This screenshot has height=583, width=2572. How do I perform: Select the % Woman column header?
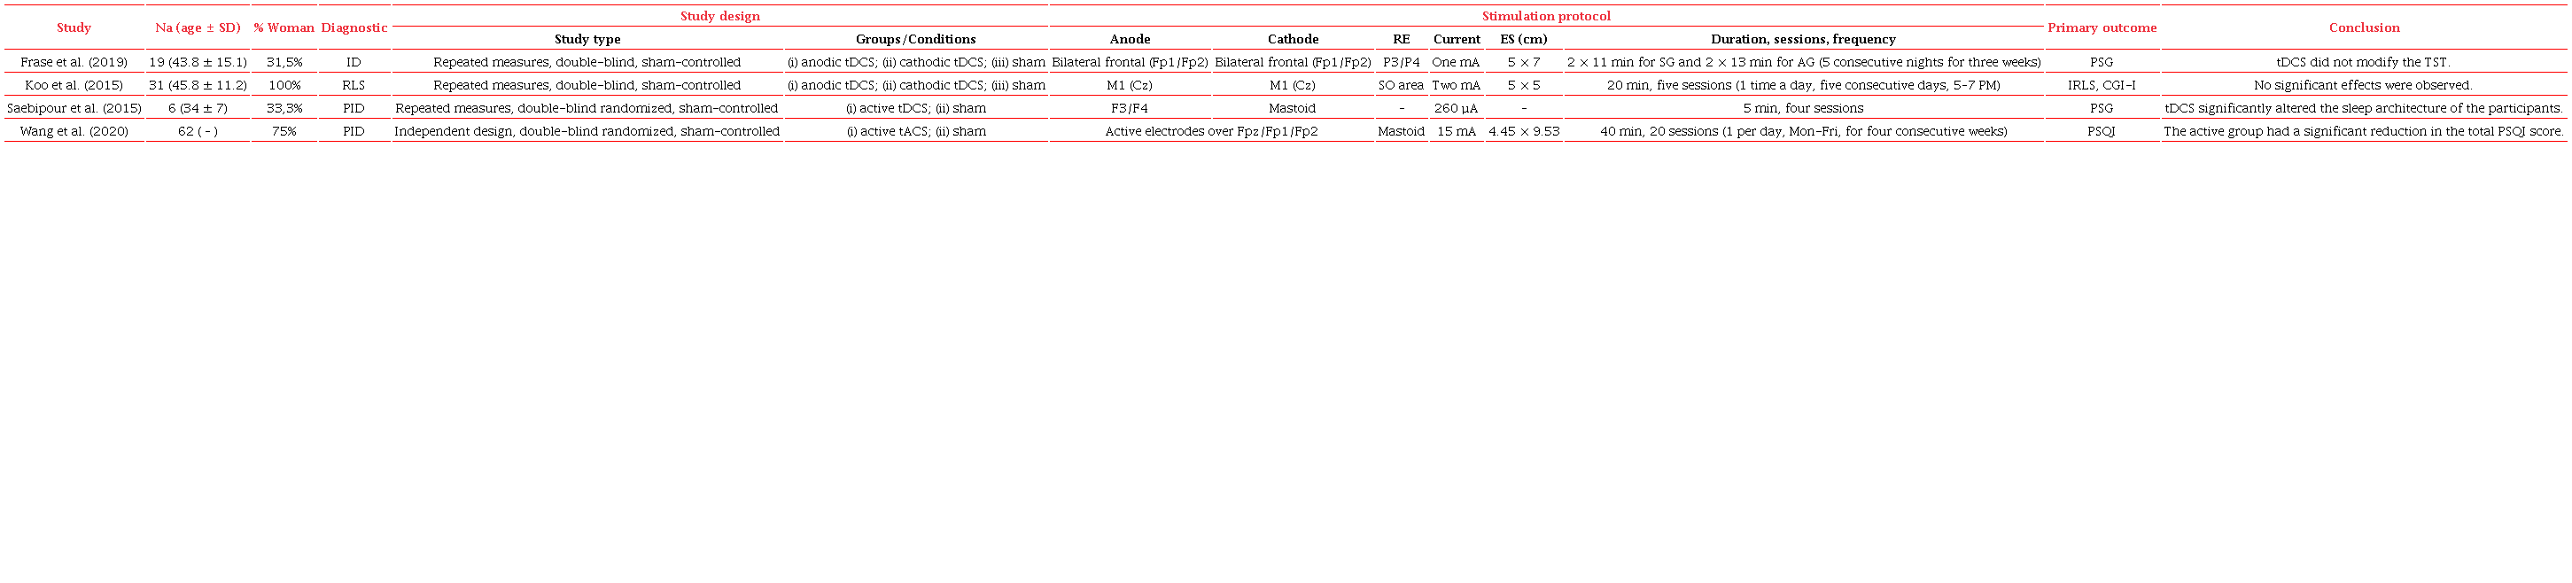284,28
